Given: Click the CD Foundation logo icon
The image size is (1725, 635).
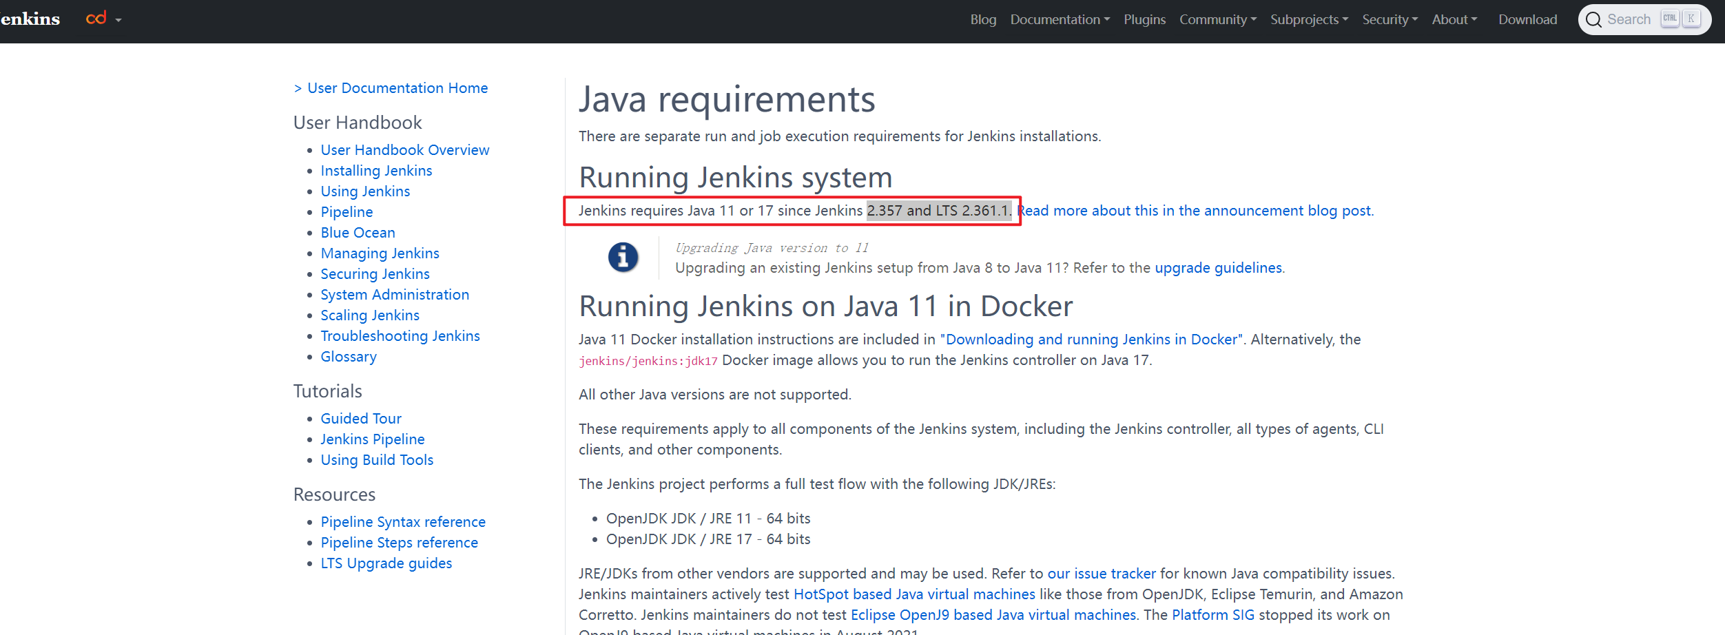Looking at the screenshot, I should pos(96,19).
